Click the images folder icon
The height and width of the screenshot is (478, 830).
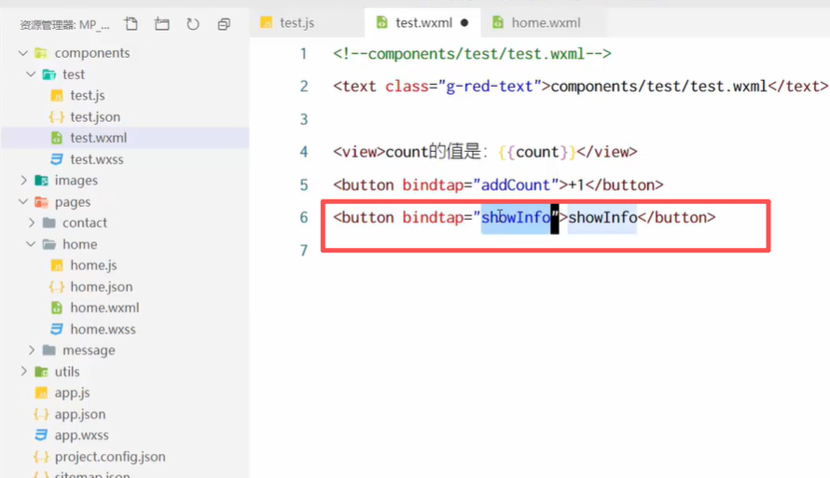tap(41, 181)
